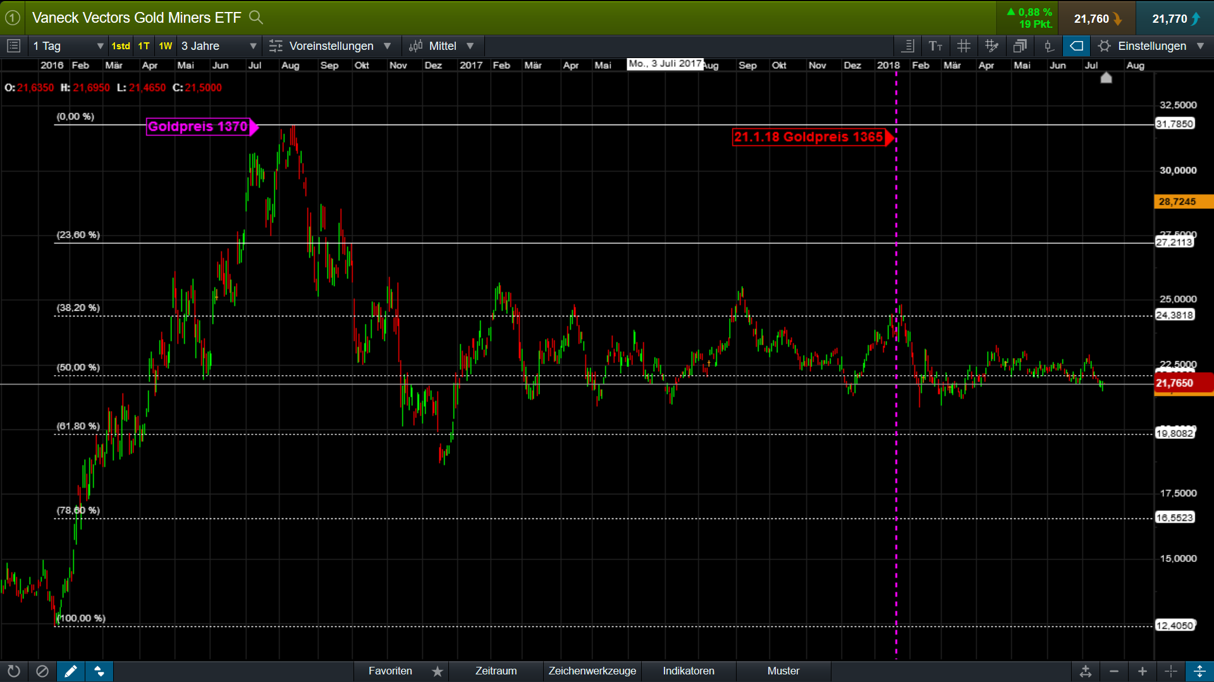Image resolution: width=1214 pixels, height=682 pixels.
Task: Toggle the chart grid icon
Action: 964,45
